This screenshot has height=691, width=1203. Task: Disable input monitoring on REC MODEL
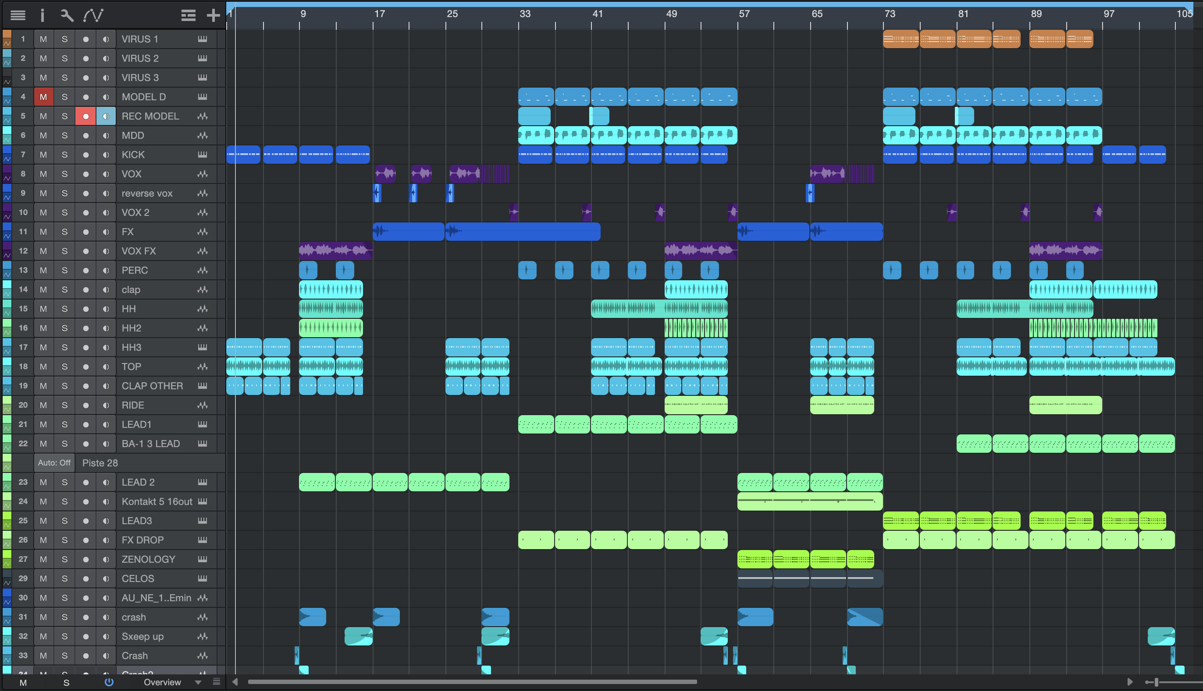pos(106,116)
